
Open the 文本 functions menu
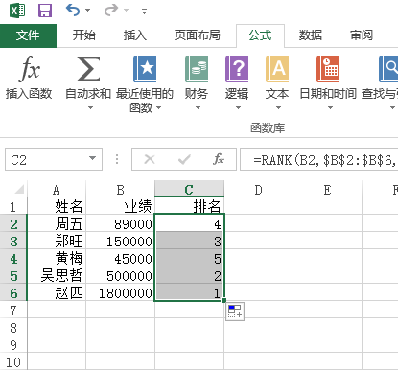(277, 82)
